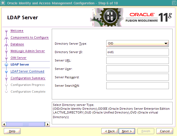Click the Configuration Complete step label
177x136 pixels.
coord(28,92)
